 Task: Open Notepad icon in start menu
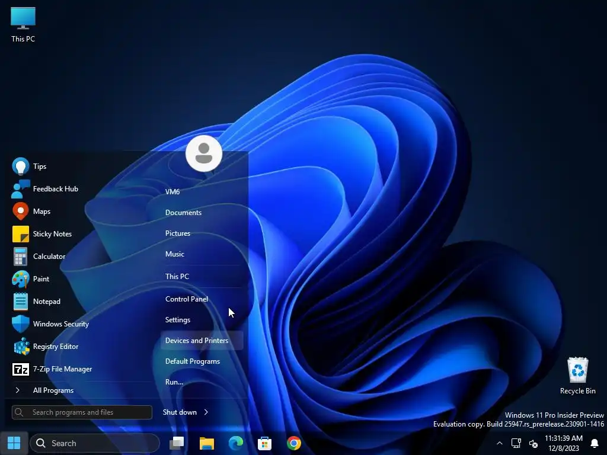click(21, 302)
